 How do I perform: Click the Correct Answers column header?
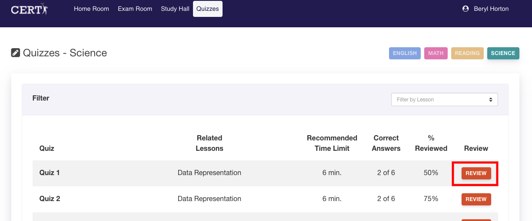point(386,143)
